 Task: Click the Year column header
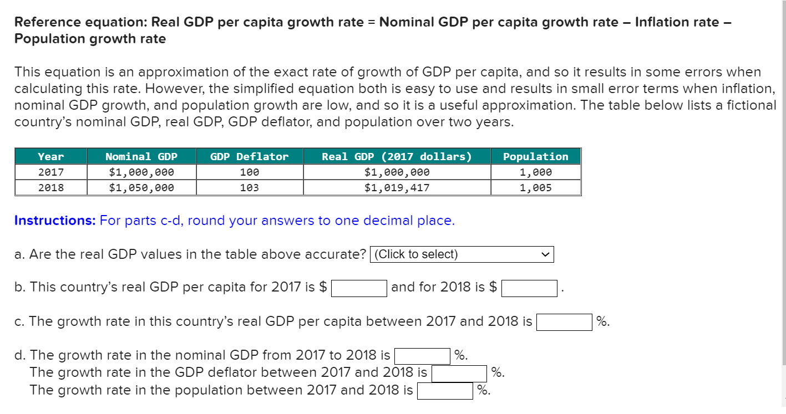point(50,156)
